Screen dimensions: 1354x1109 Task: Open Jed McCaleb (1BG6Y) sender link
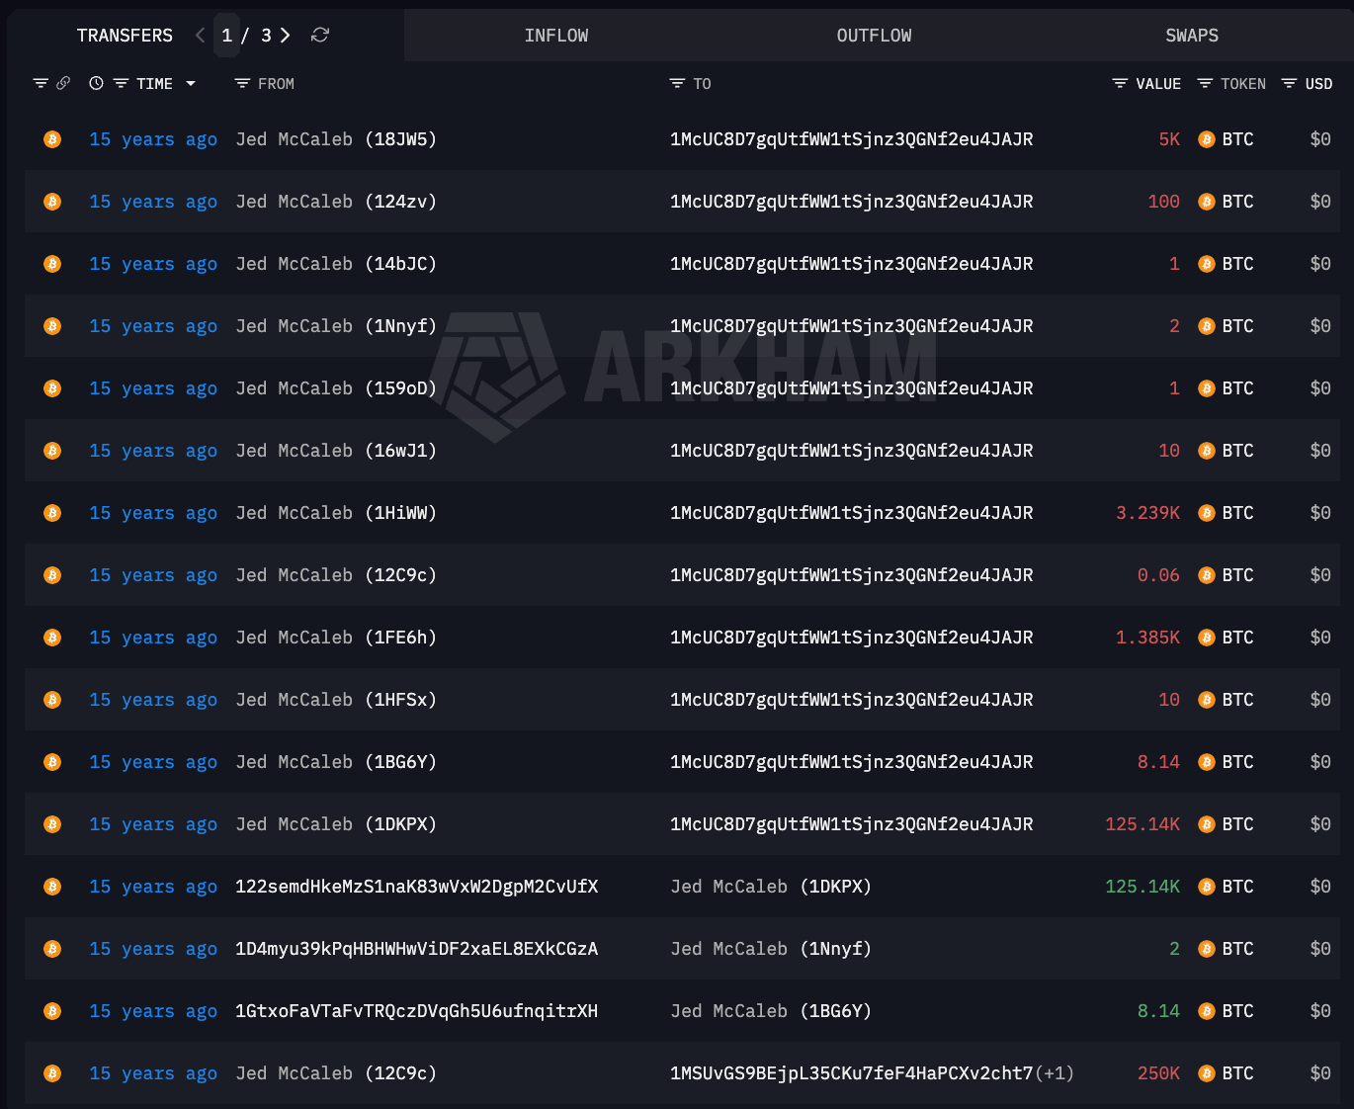336,762
